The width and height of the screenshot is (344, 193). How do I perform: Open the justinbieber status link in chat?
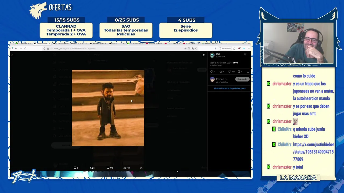point(313,152)
